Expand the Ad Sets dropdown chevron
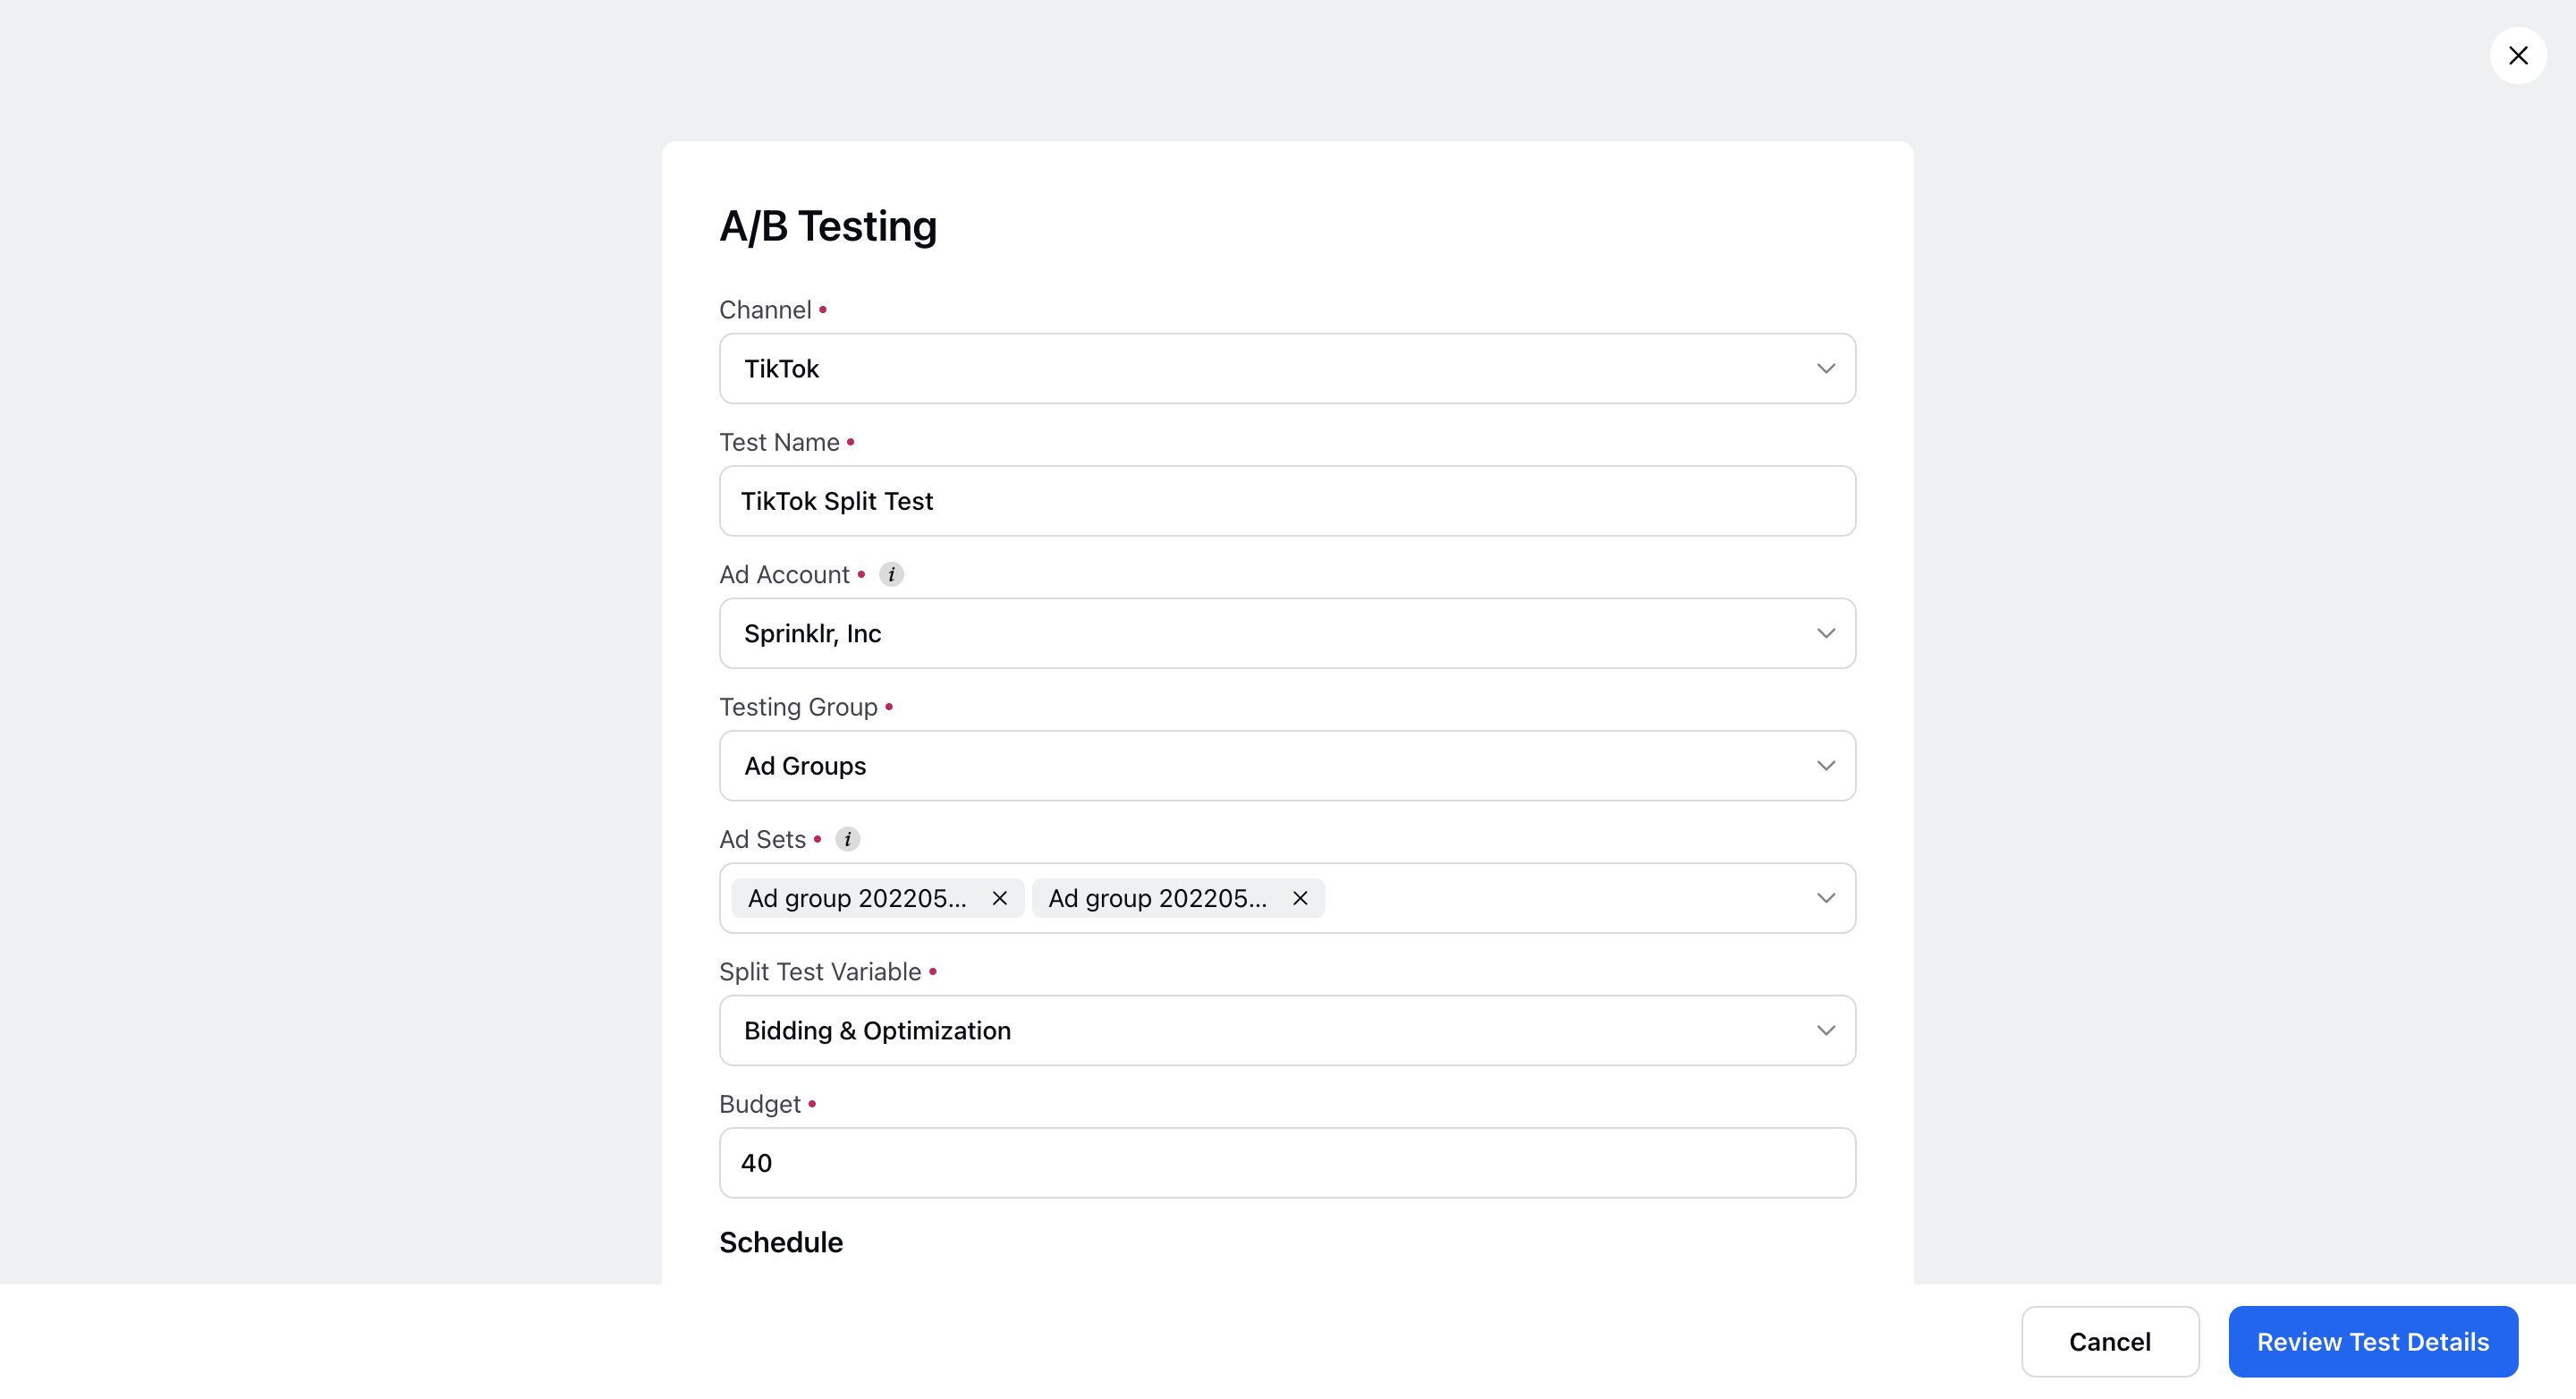 click(x=1826, y=898)
